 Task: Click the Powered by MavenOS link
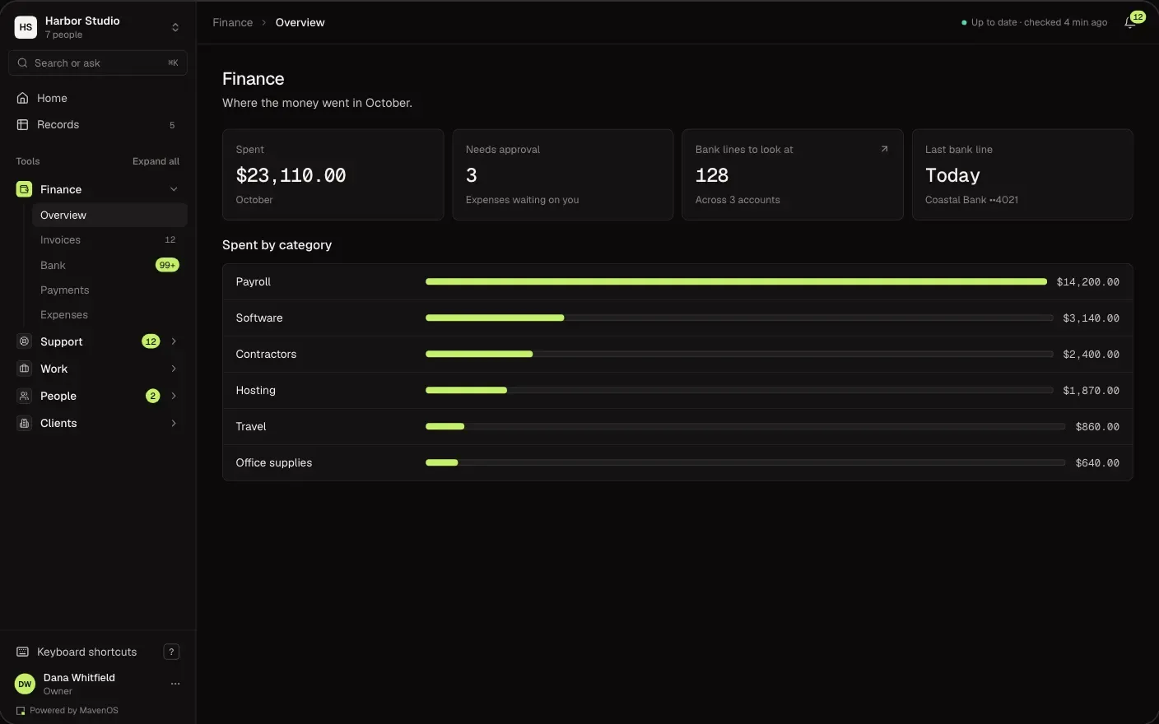click(x=67, y=710)
